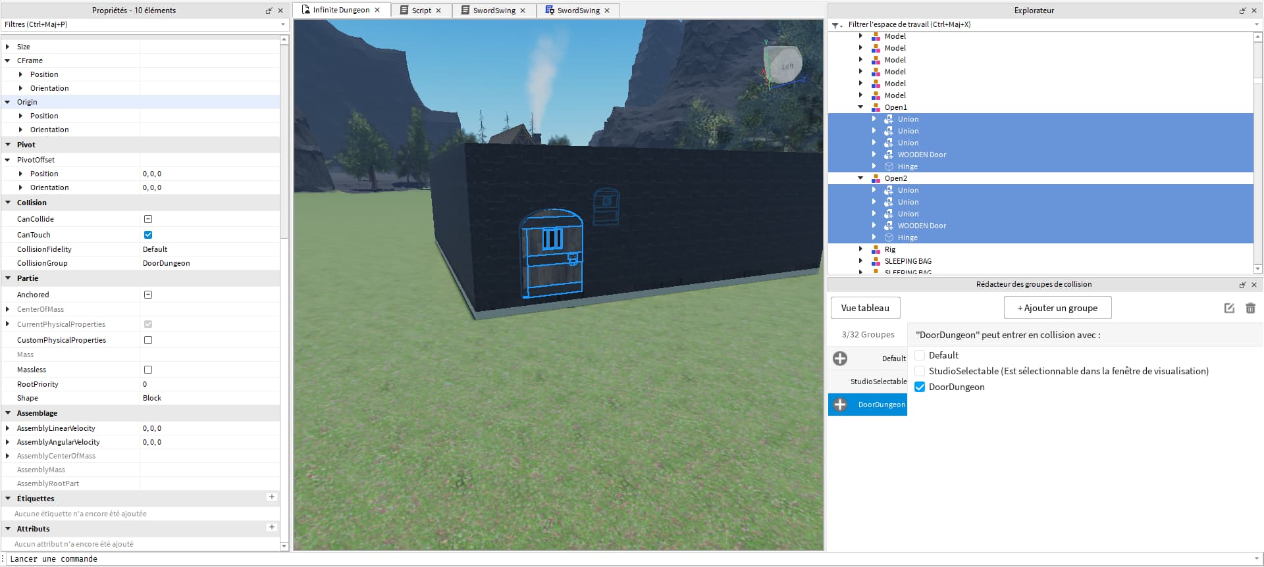Select the Default collision group row label

[894, 358]
